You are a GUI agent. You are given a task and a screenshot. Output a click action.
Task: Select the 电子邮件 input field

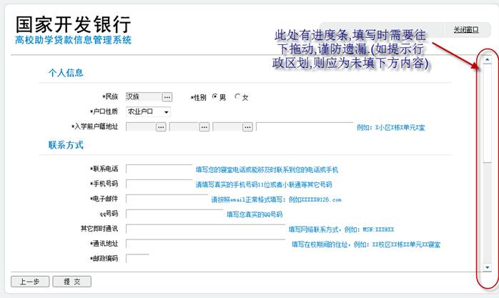(166, 199)
